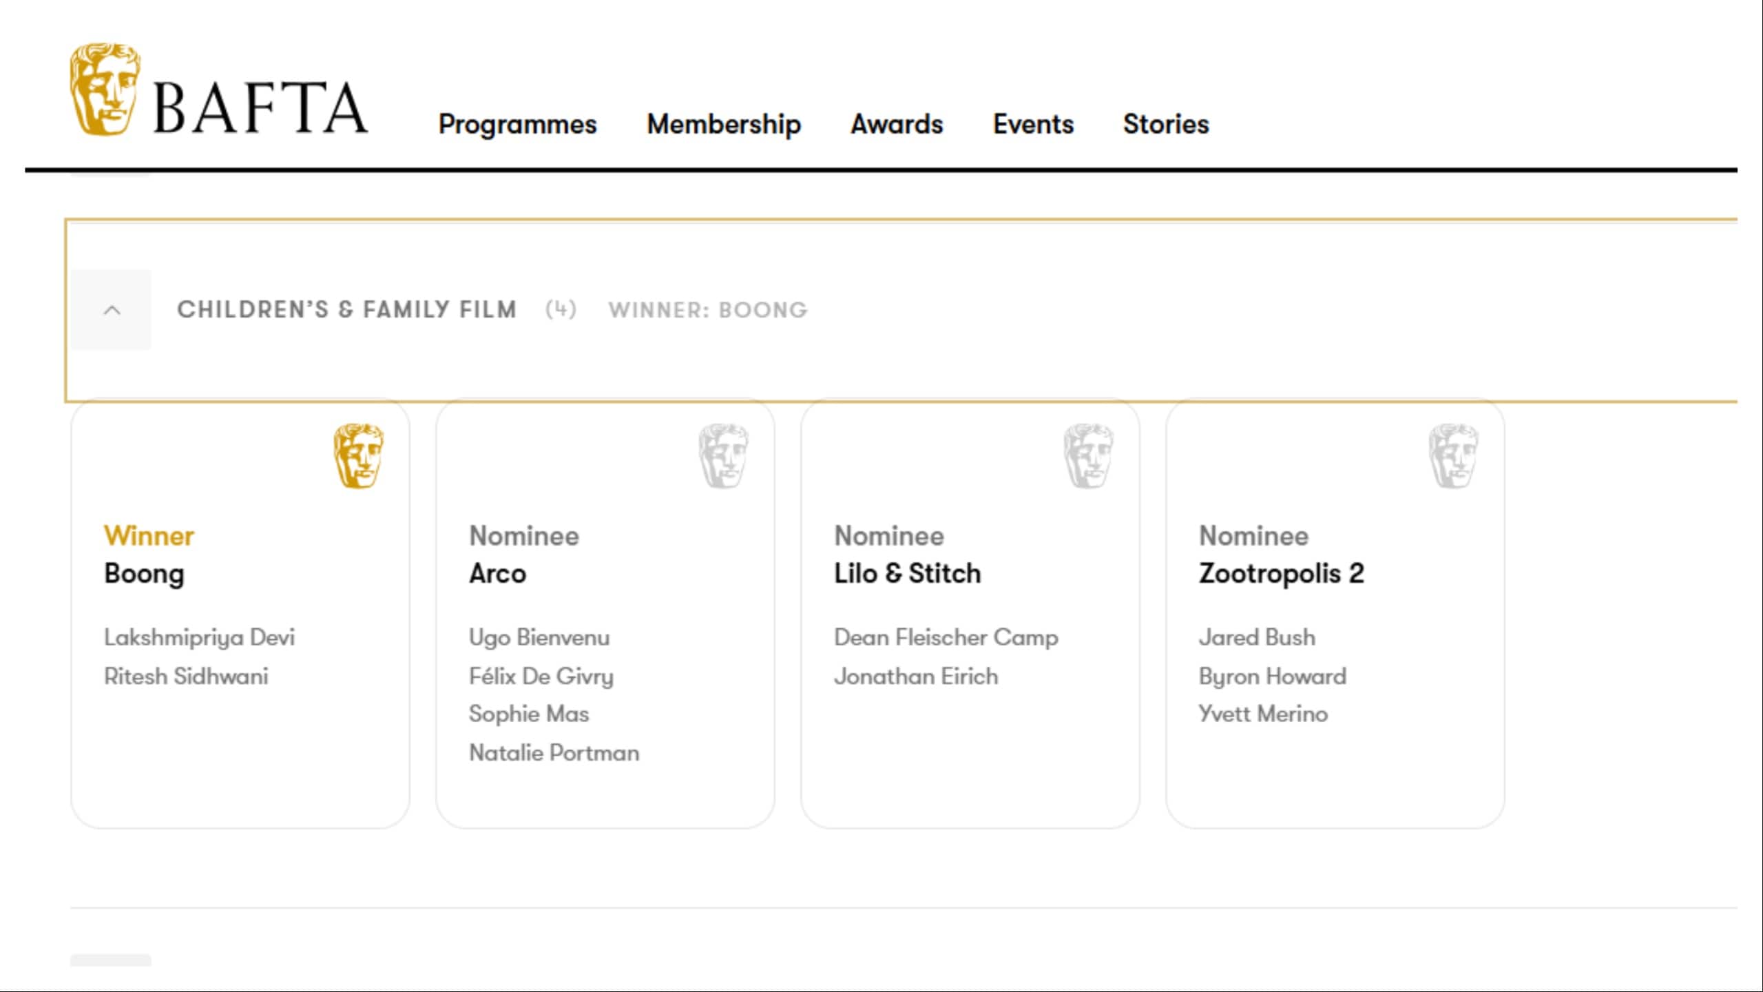Click the BAFTA wordmark text
Screen dimensions: 1763x992
[260, 108]
